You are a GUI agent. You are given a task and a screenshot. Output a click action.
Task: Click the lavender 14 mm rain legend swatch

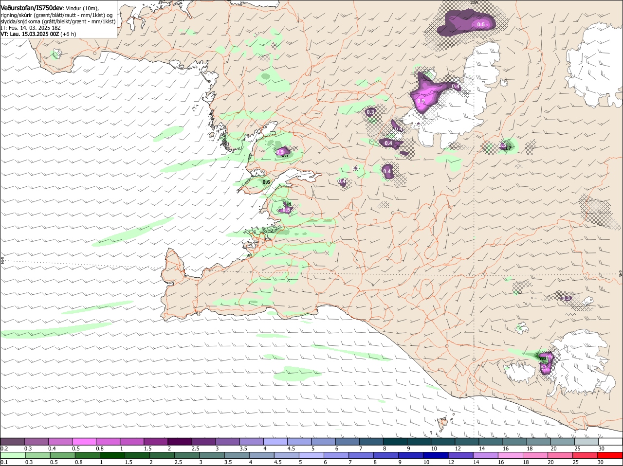pyautogui.click(x=486, y=455)
